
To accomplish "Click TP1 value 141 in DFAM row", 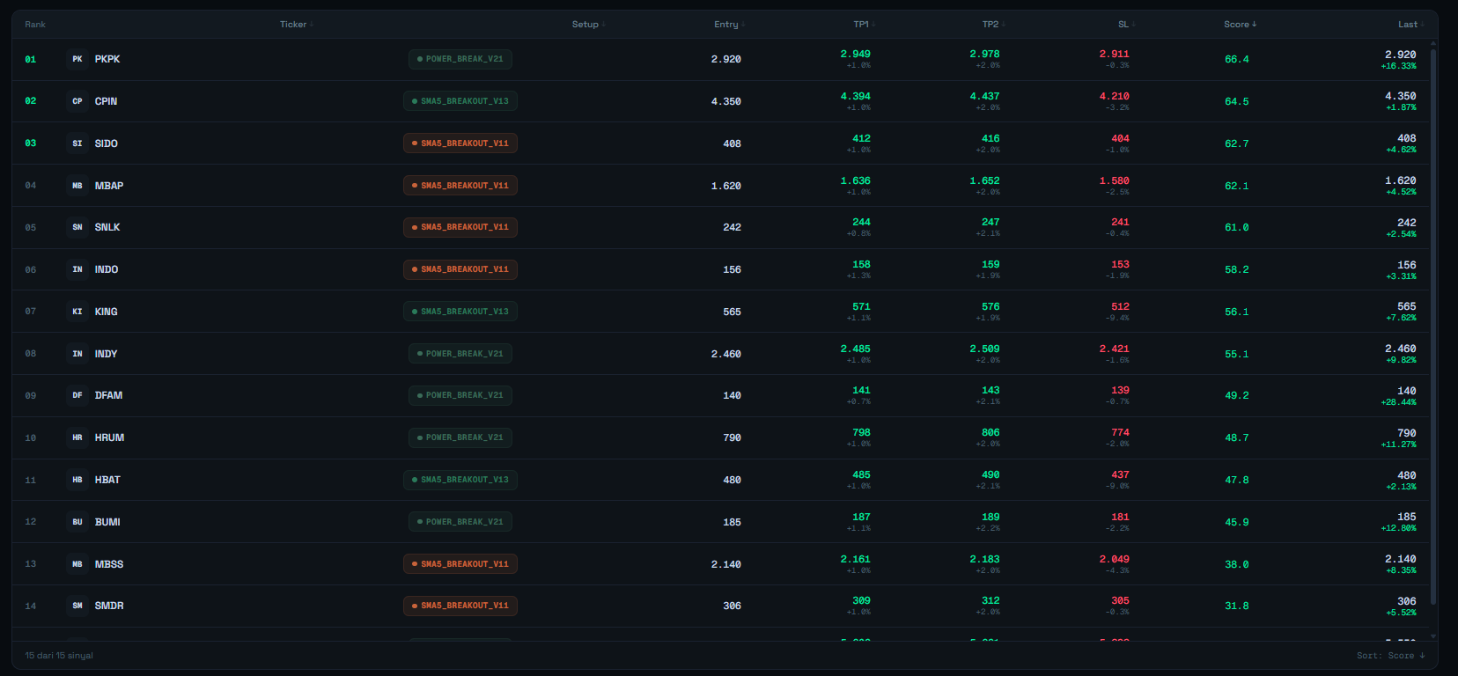I will (861, 390).
